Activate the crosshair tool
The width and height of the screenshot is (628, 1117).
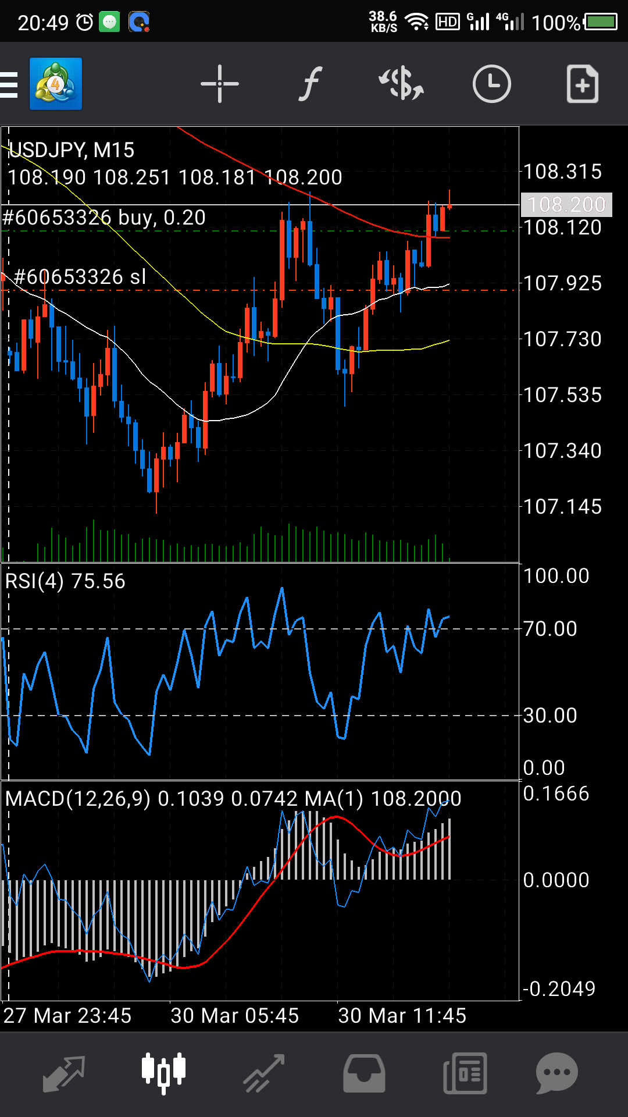click(x=220, y=84)
